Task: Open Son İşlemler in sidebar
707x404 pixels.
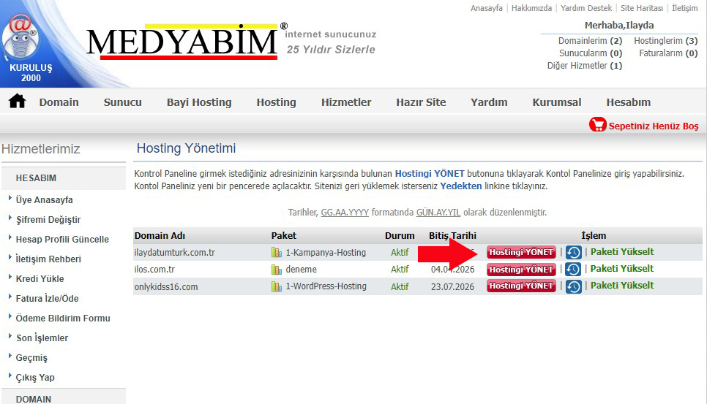Action: pos(42,338)
